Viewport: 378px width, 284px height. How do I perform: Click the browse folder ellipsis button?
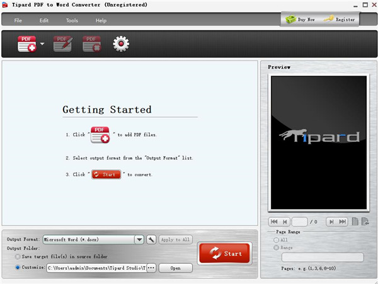pos(151,268)
